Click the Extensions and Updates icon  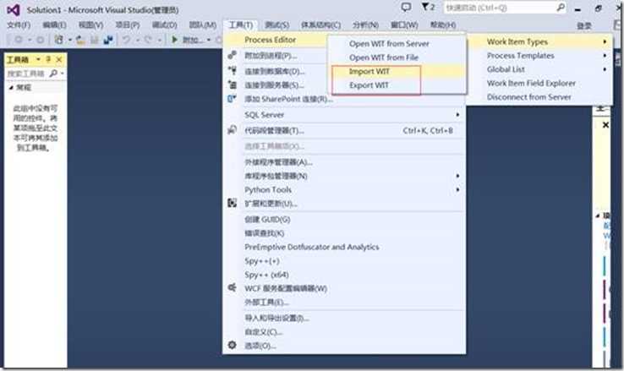232,203
